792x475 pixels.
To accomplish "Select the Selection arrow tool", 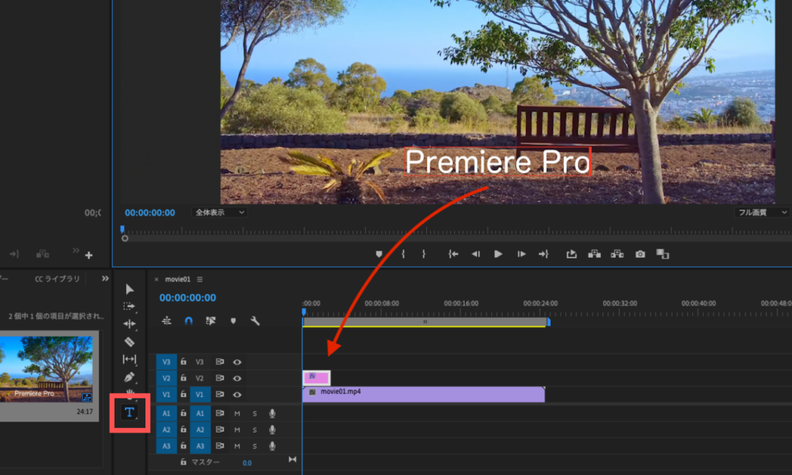I will point(129,289).
